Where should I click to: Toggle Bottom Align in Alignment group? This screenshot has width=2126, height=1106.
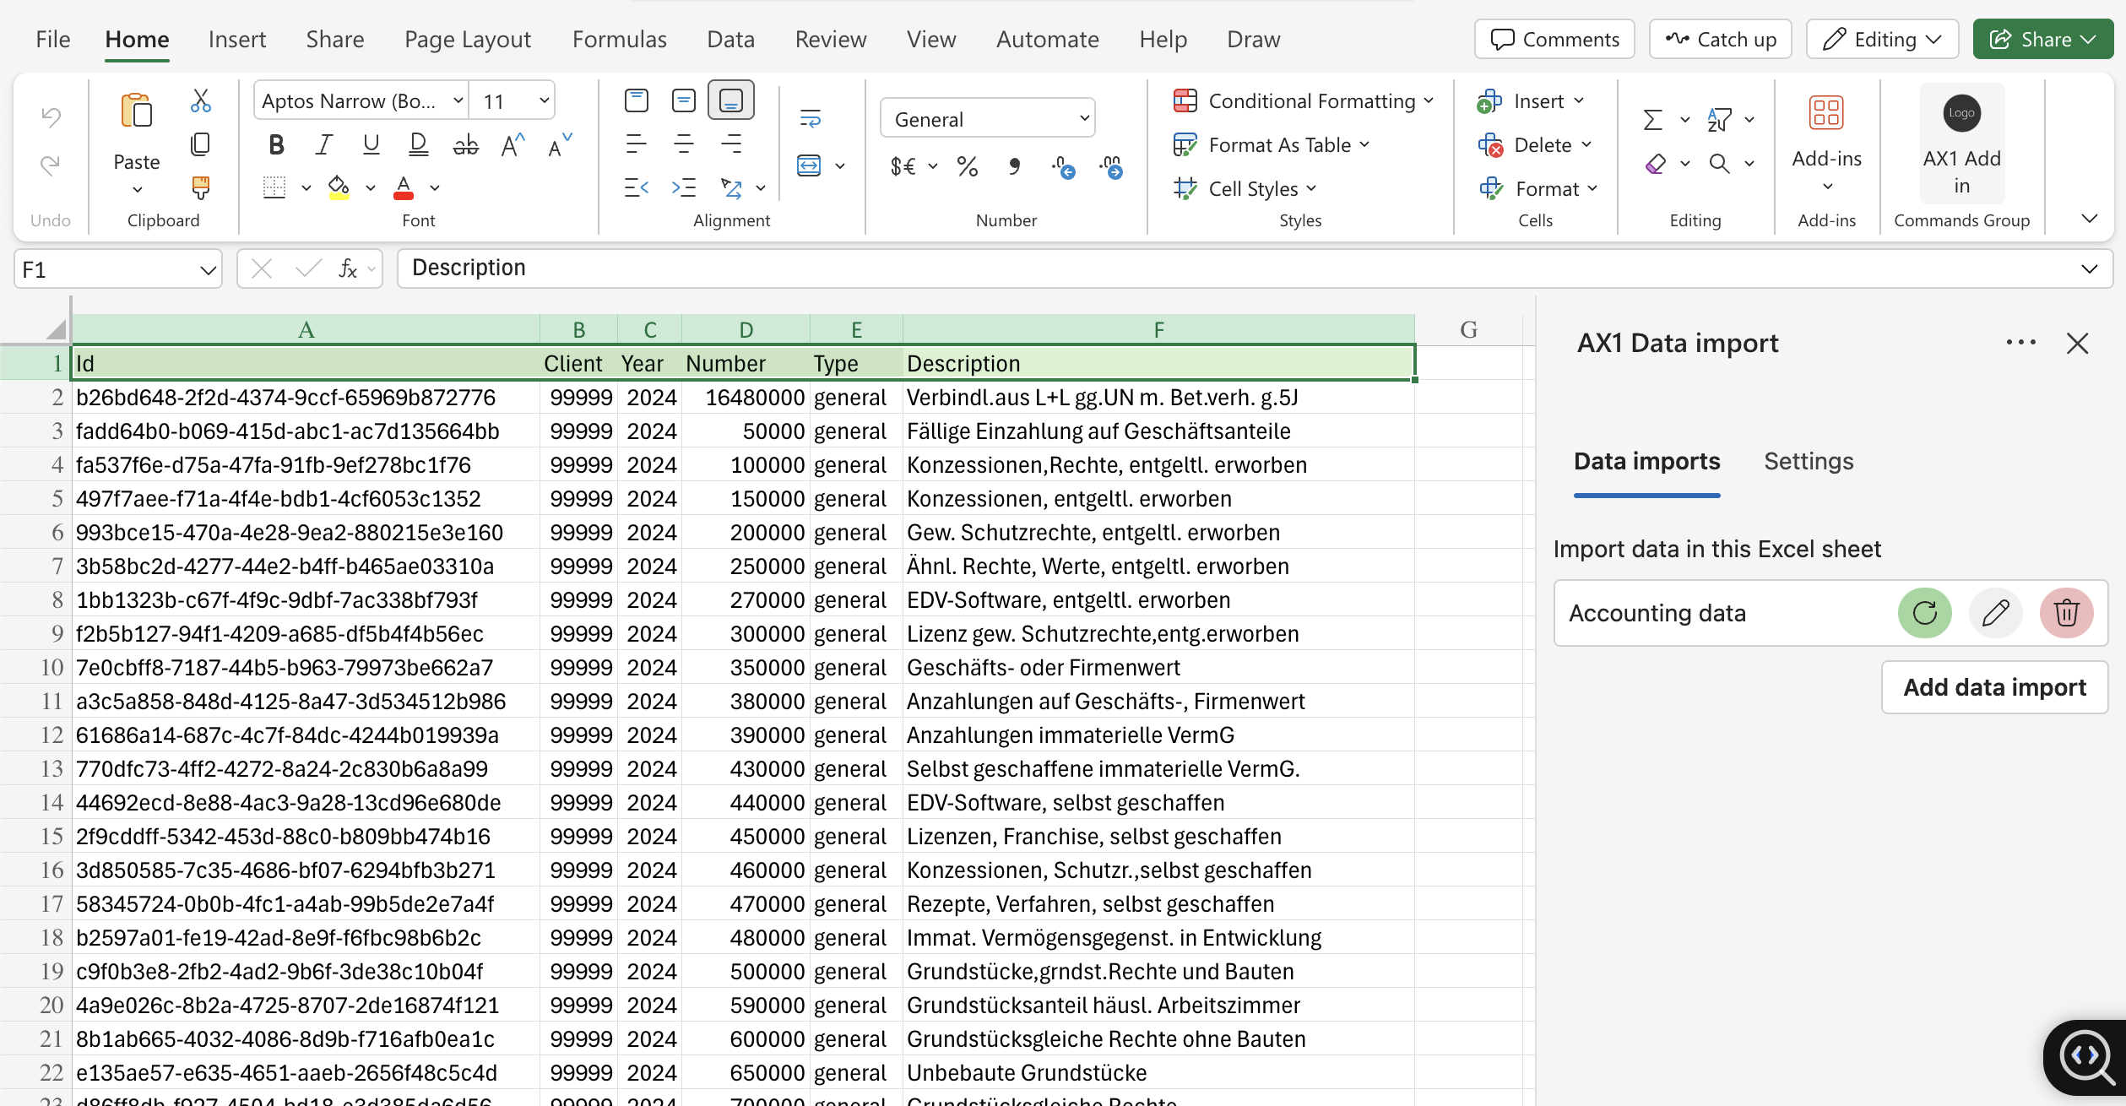[x=731, y=100]
